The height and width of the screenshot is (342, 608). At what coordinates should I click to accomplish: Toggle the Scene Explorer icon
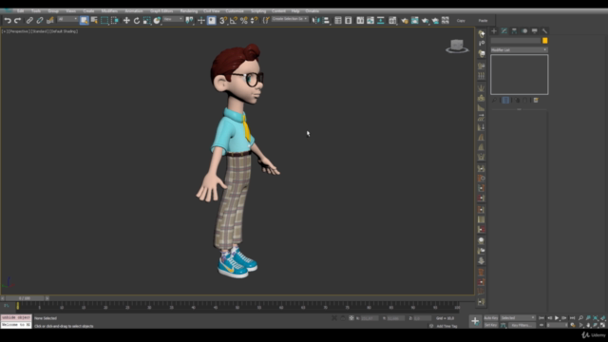tap(338, 21)
